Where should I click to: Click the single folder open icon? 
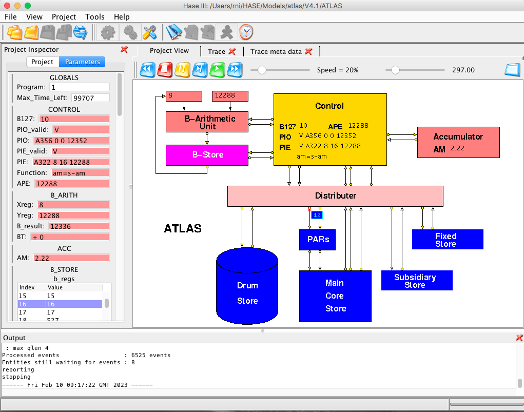click(31, 32)
